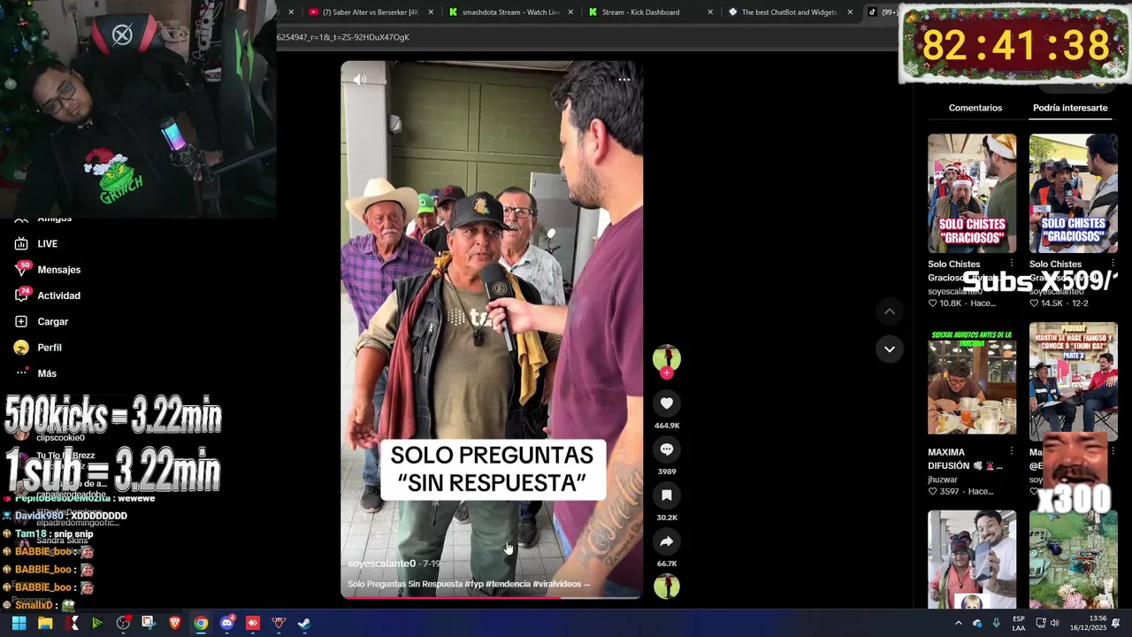The width and height of the screenshot is (1132, 637).
Task: Click the #tendencia hashtag in caption
Action: [x=509, y=584]
